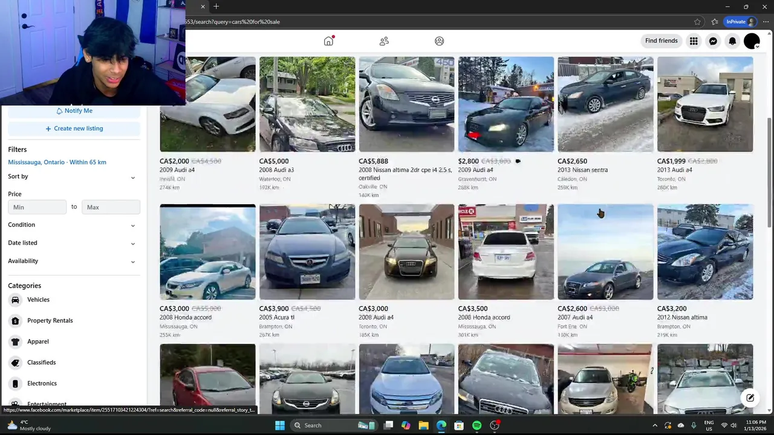Open the account profile picture menu
The image size is (774, 435).
click(x=752, y=41)
